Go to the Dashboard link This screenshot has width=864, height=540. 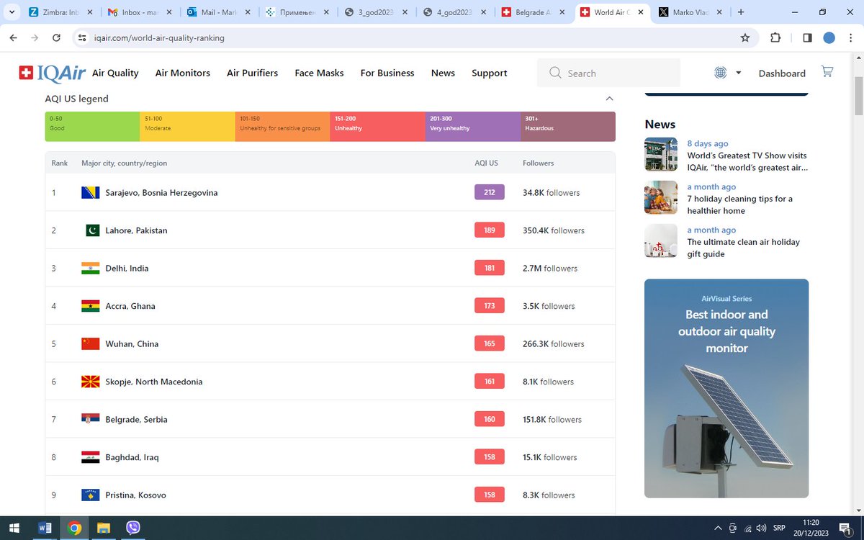[x=782, y=73]
